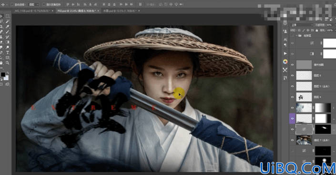The width and height of the screenshot is (336, 175).
Task: Show the hidden layer group via empty eye box
Action: [292, 36]
